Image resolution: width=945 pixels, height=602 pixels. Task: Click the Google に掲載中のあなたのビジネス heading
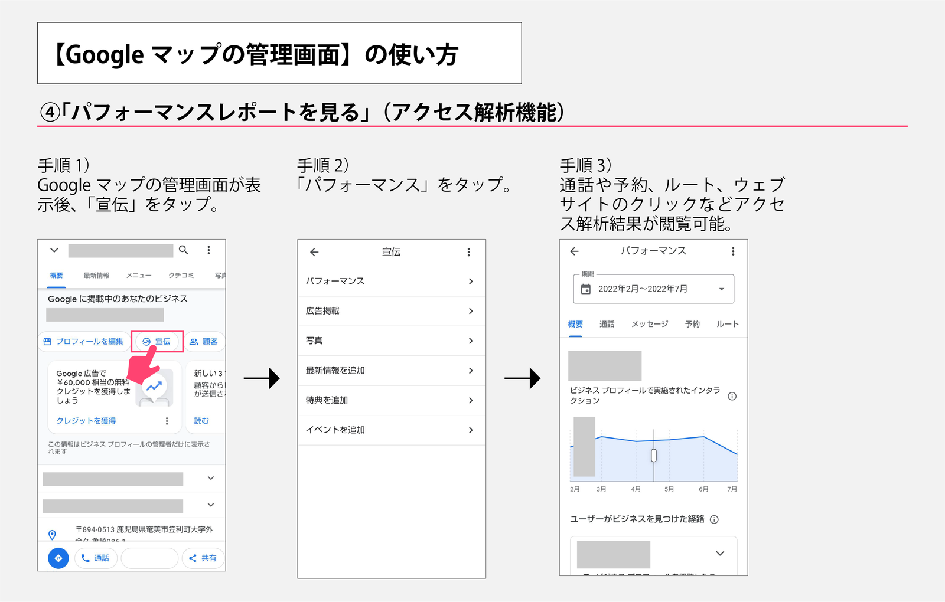point(118,299)
